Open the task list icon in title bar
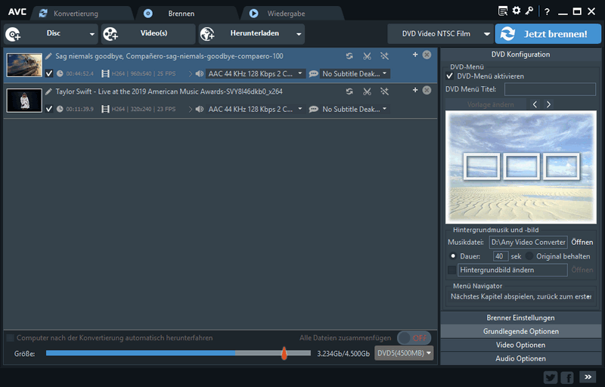The width and height of the screenshot is (605, 387). pos(503,11)
